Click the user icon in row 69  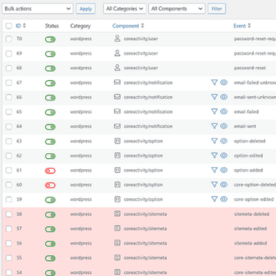(x=117, y=53)
